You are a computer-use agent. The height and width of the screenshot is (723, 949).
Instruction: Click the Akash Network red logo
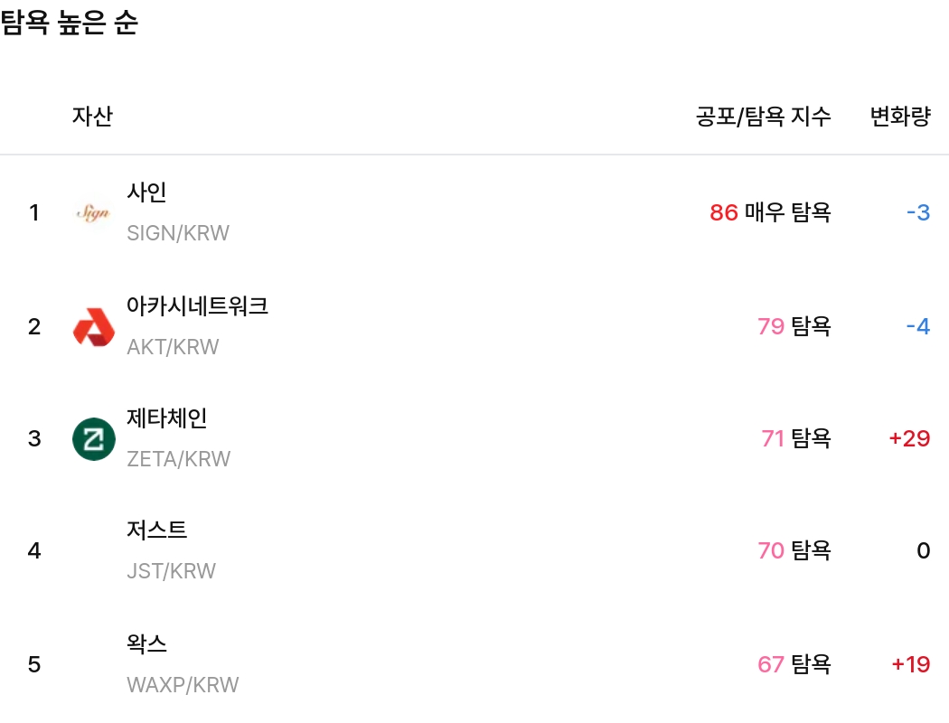pos(93,326)
